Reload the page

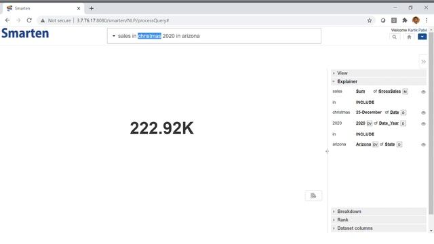pyautogui.click(x=29, y=20)
